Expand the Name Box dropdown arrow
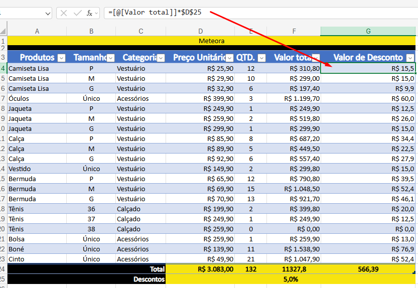 point(48,14)
